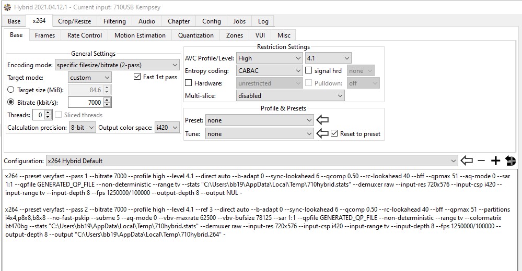The height and width of the screenshot is (271, 522).
Task: Click the Bitrate value field showing 7000
Action: click(x=86, y=102)
